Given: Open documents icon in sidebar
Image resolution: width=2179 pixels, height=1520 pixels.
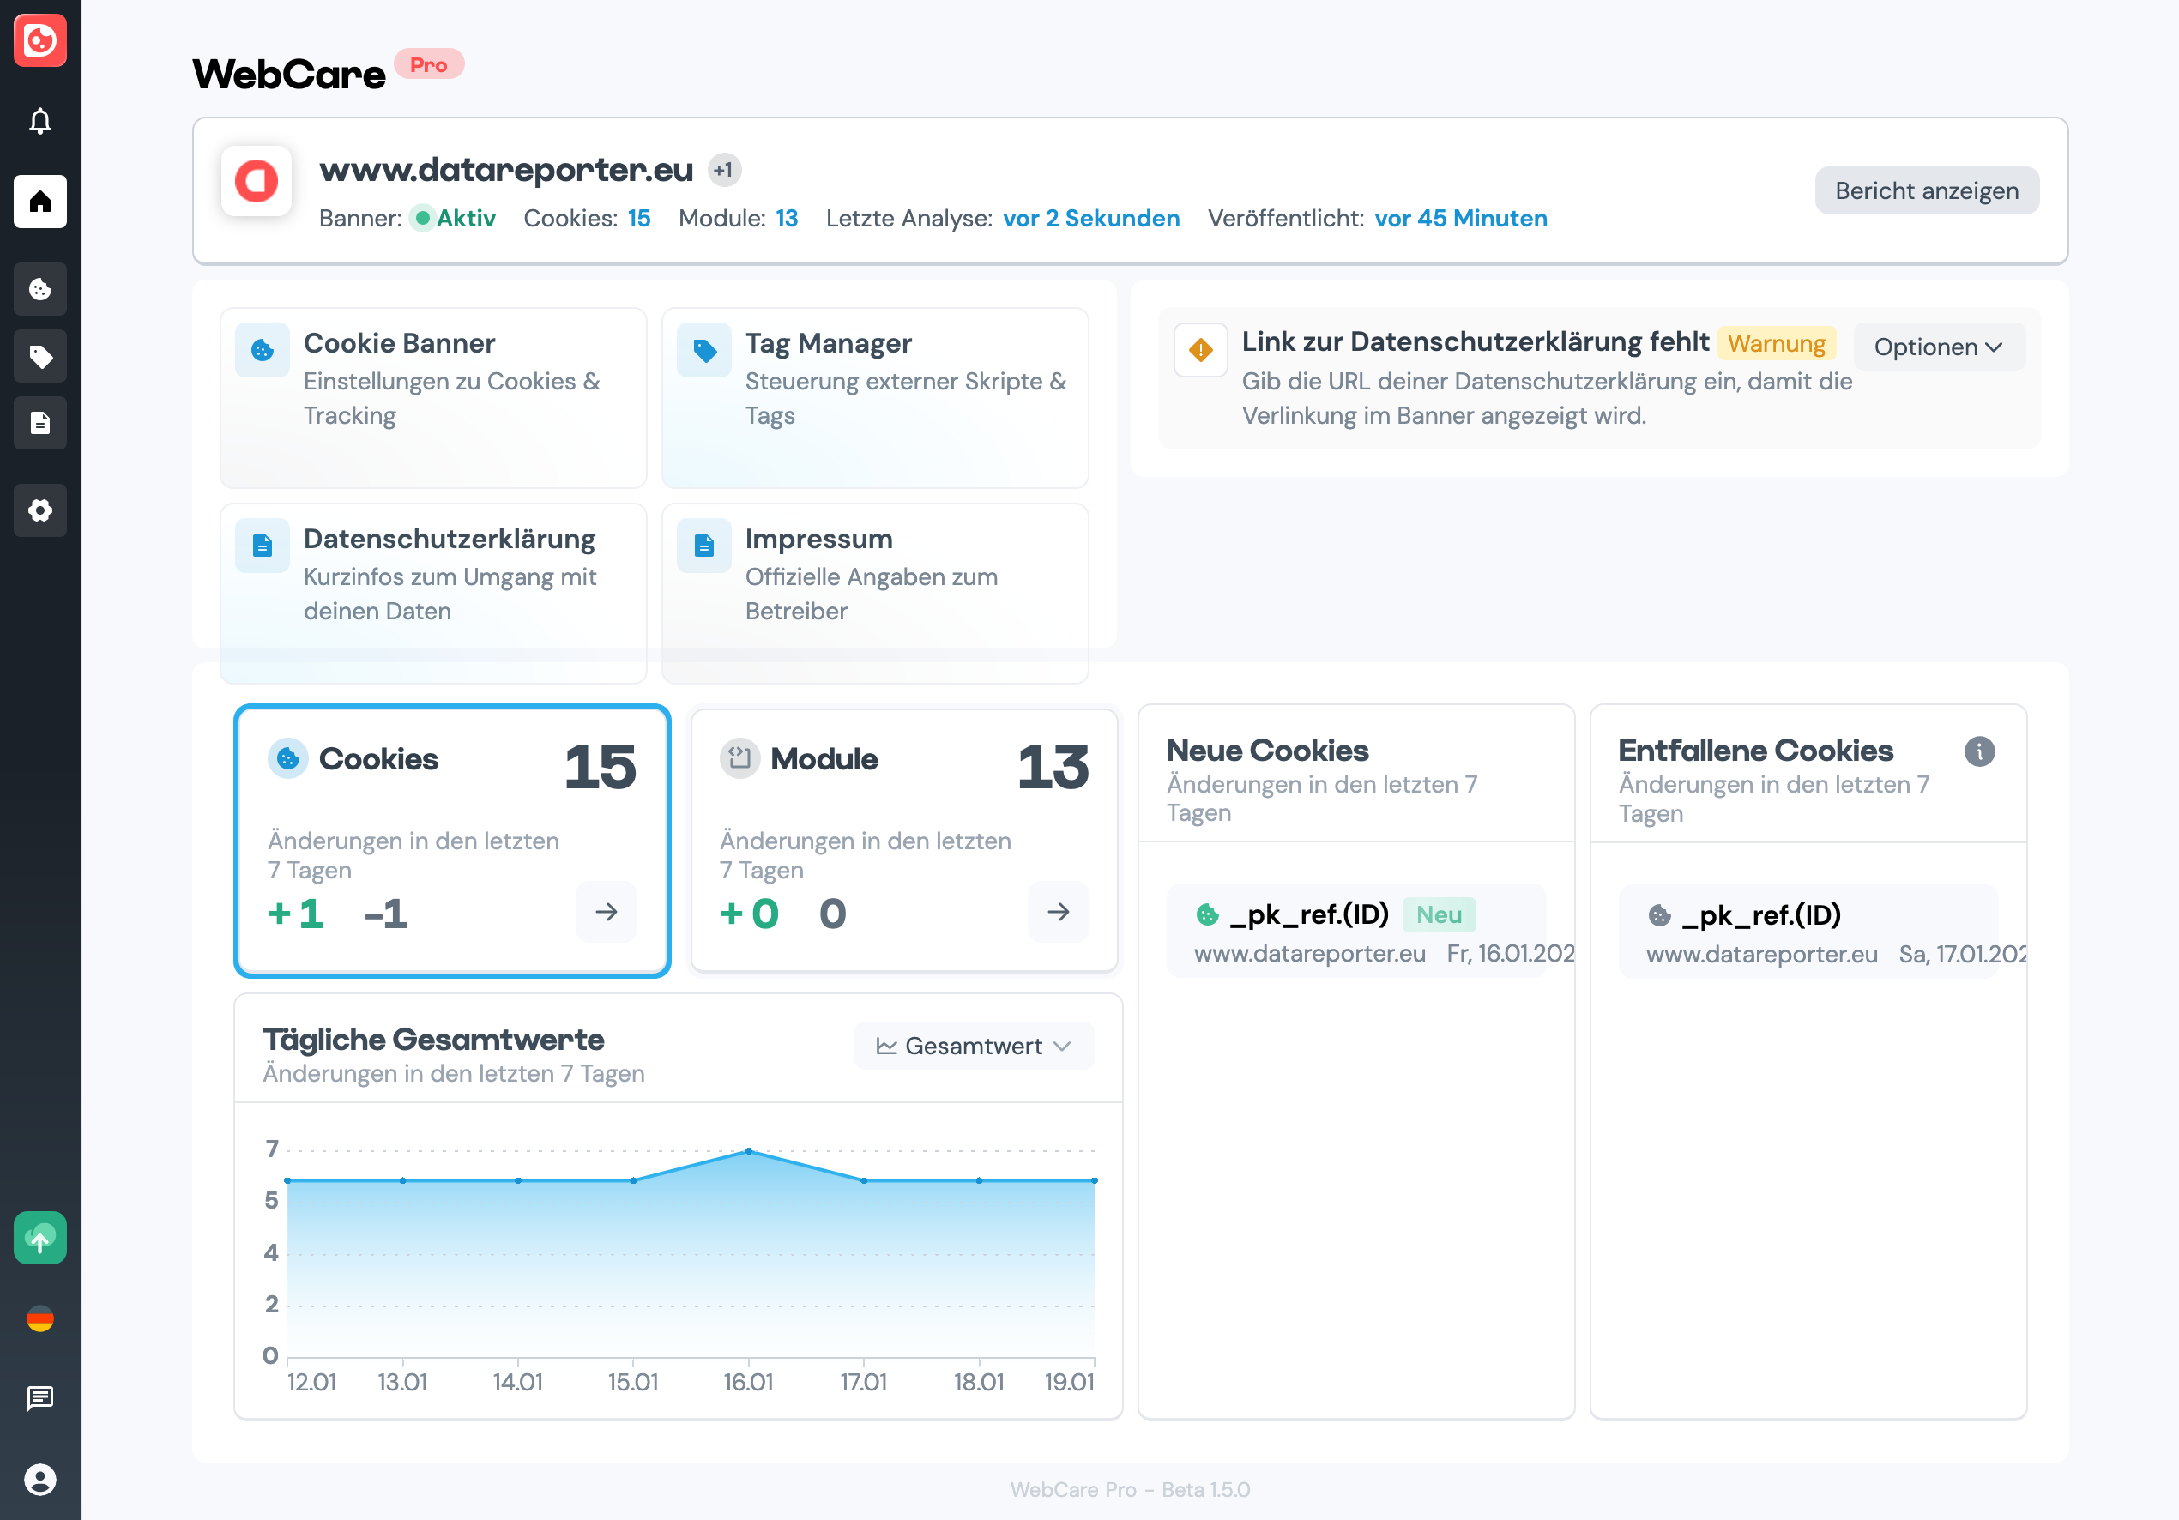Looking at the screenshot, I should (39, 423).
